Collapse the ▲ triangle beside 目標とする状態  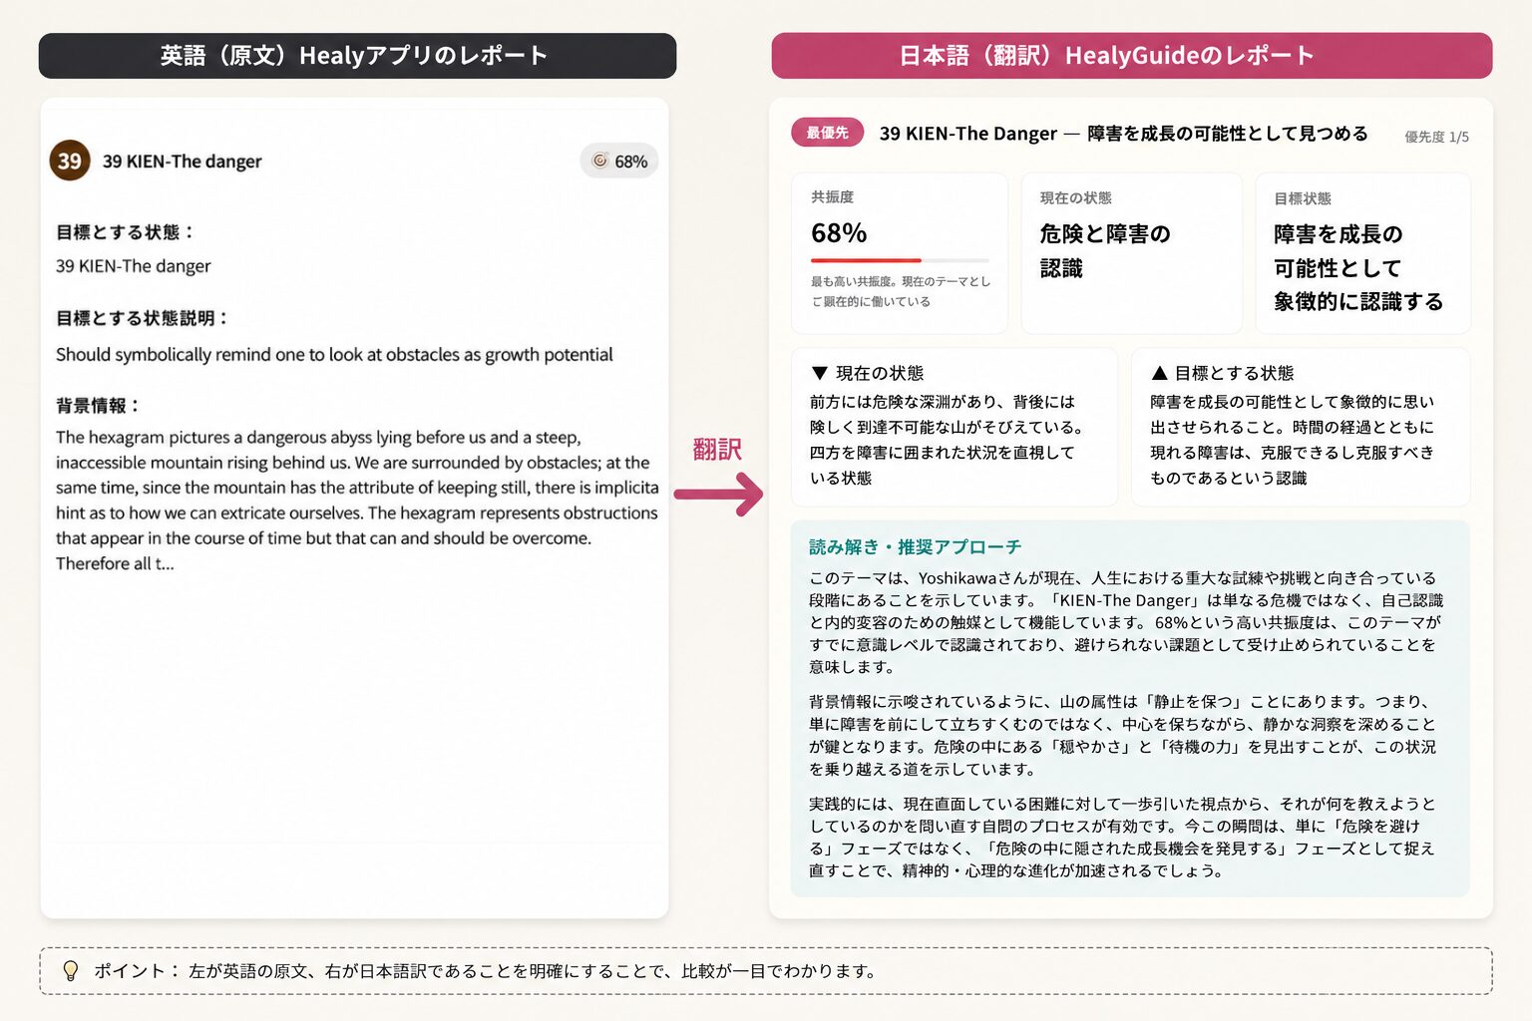click(1159, 373)
